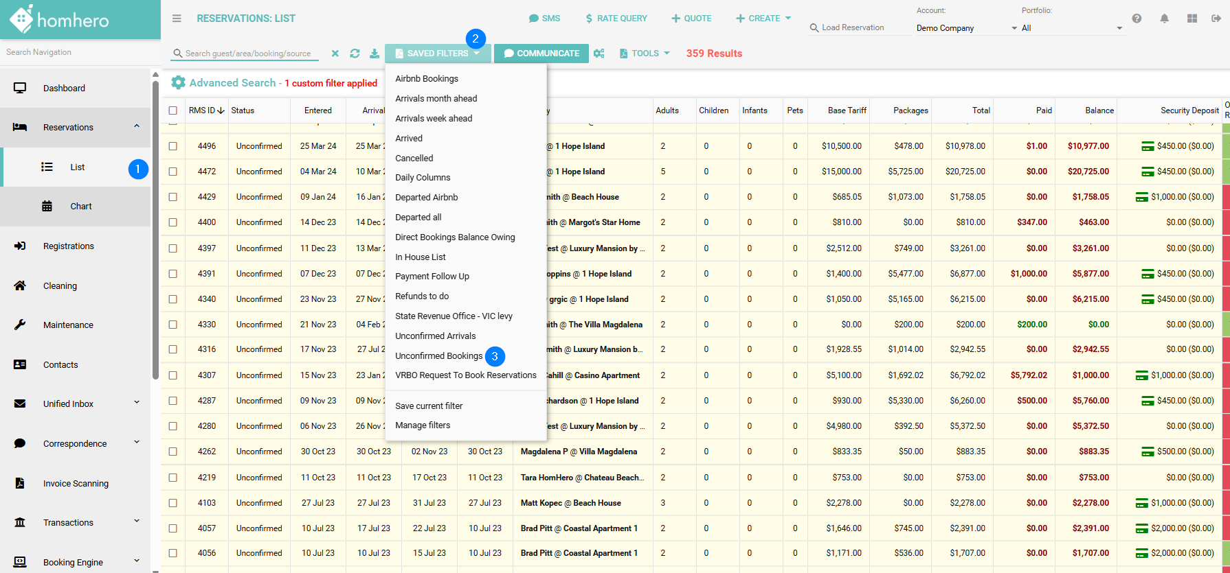Screen dimensions: 1230x573
Task: Download the reservation list
Action: click(374, 54)
